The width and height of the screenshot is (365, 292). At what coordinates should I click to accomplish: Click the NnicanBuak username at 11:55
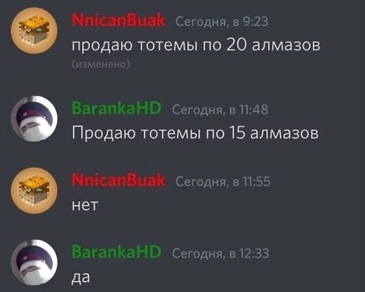pyautogui.click(x=119, y=180)
